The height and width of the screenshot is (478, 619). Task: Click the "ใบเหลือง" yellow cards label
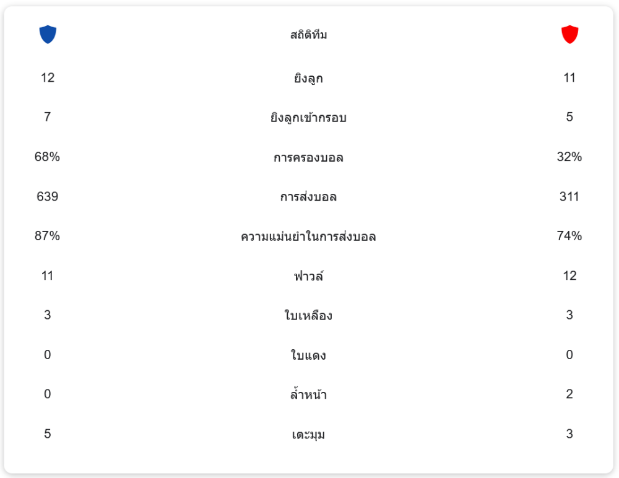click(x=308, y=316)
